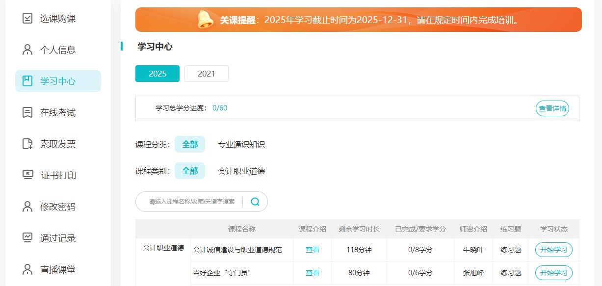Click the 索取发票 invoice icon
This screenshot has height=286, width=602.
[x=27, y=144]
